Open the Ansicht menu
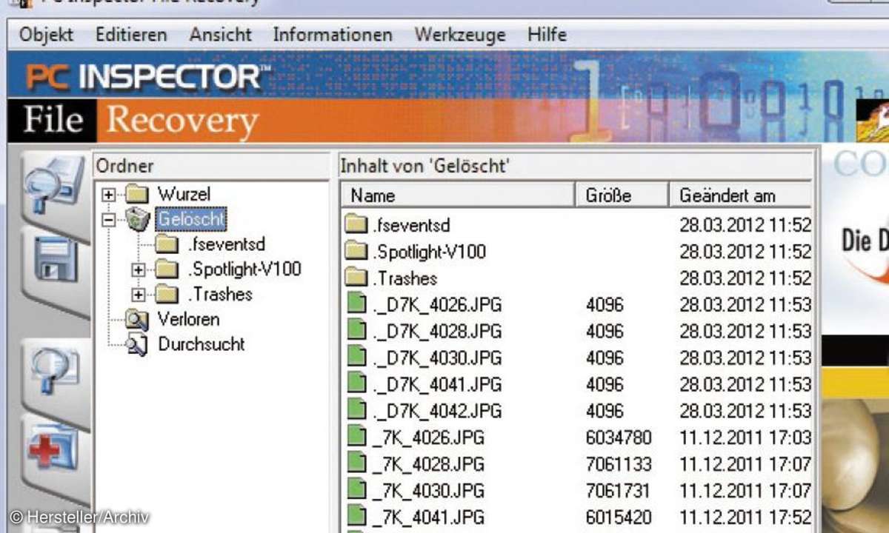Image resolution: width=889 pixels, height=533 pixels. tap(220, 35)
